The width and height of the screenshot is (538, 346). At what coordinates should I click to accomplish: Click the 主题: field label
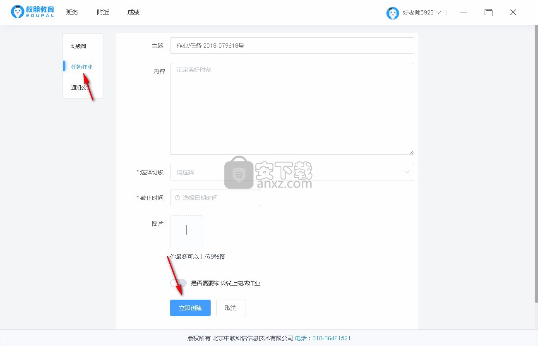(x=158, y=46)
